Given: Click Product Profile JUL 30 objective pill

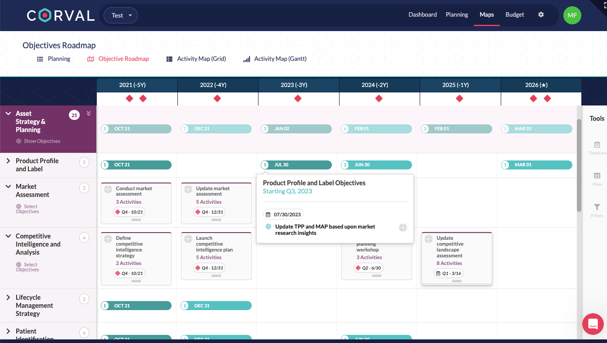Looking at the screenshot, I should click(x=296, y=165).
